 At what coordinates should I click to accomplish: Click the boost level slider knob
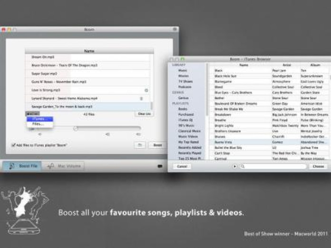(76, 128)
